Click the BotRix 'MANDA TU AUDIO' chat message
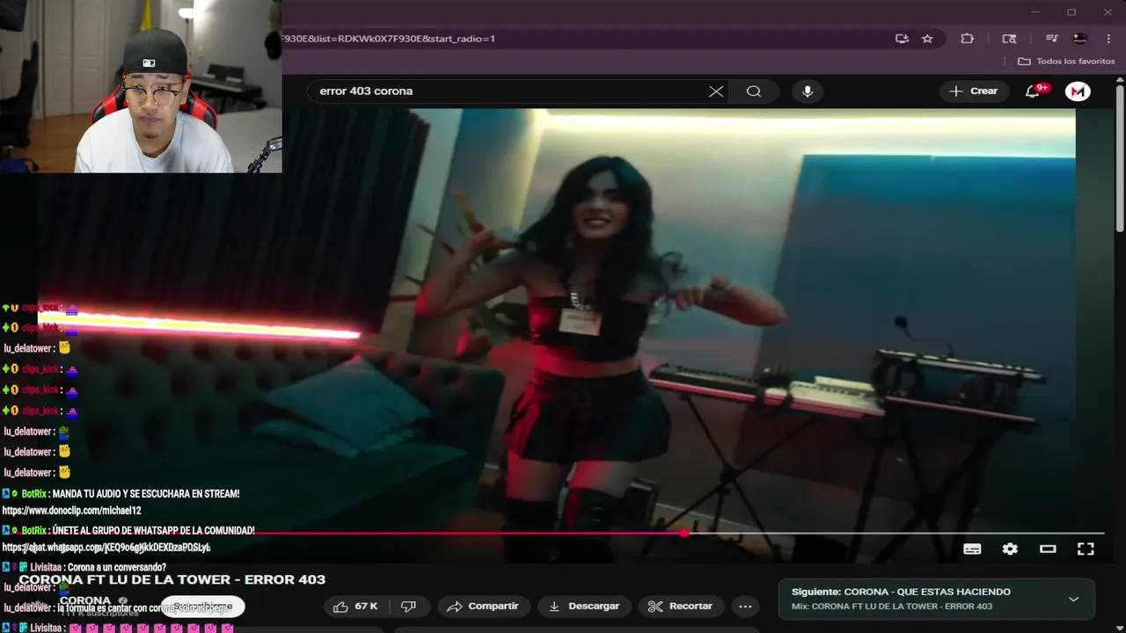 point(121,494)
